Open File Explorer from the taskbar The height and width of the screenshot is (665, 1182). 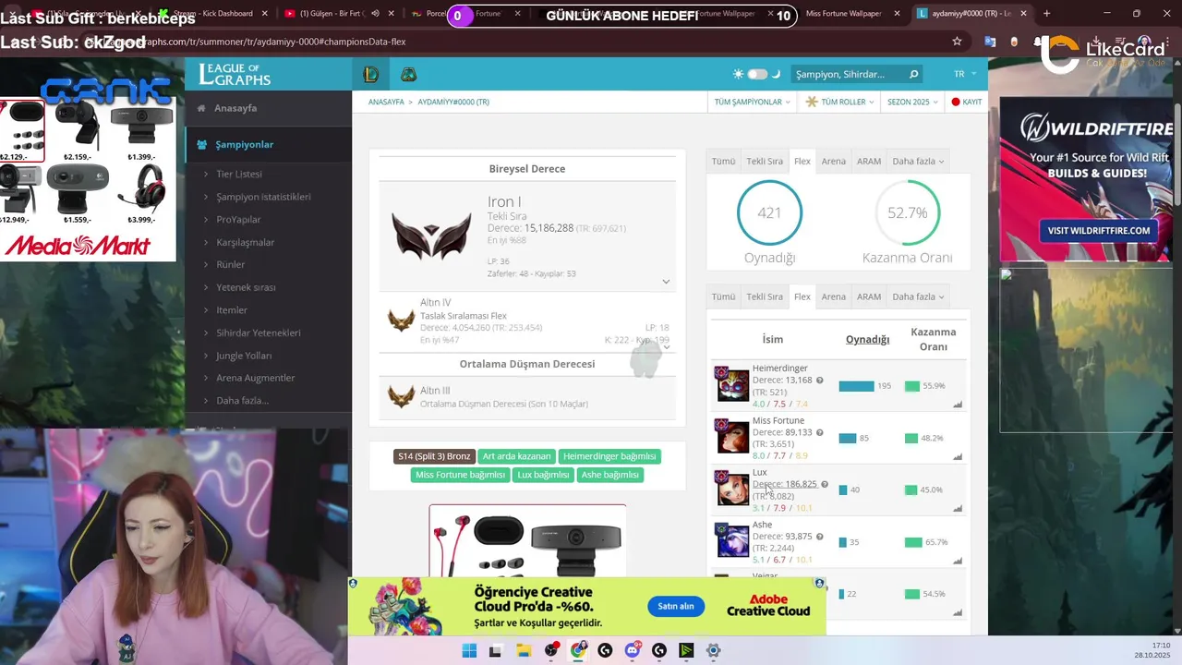coord(524,650)
